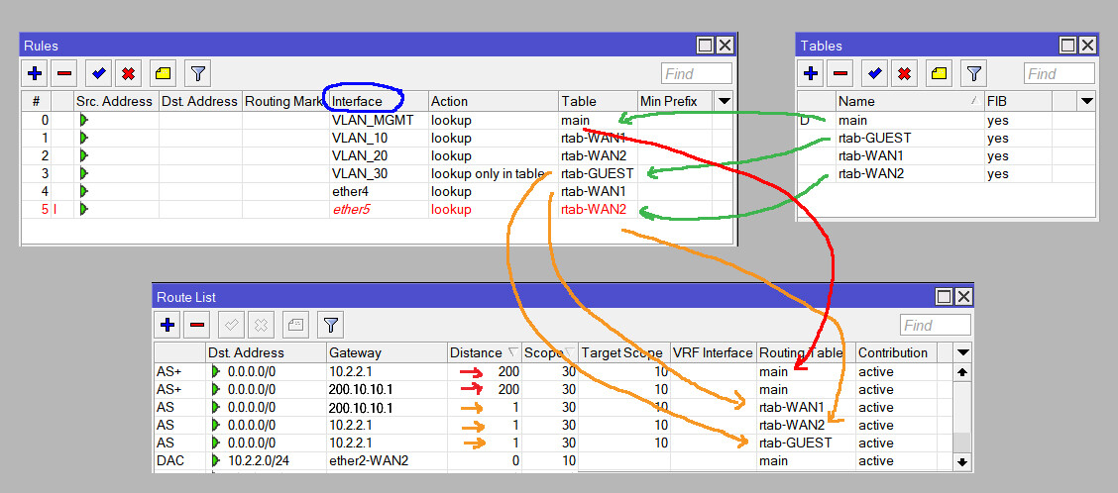The height and width of the screenshot is (493, 1118).
Task: Sort rules by Min Prefix column
Action: coord(675,102)
